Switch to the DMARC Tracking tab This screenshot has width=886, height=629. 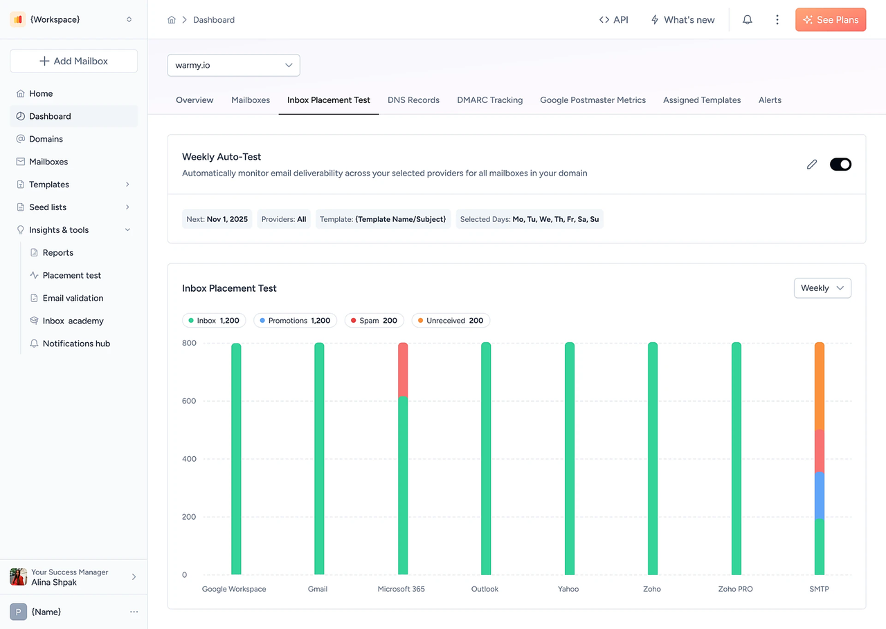click(x=490, y=100)
